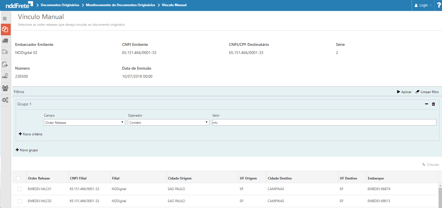442x208 pixels.
Task: Check the EMBDEV.MLC02 row checkbox
Action: click(x=19, y=201)
